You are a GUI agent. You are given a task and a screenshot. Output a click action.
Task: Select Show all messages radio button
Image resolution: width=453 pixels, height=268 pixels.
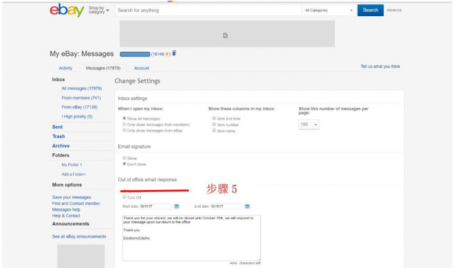click(124, 118)
